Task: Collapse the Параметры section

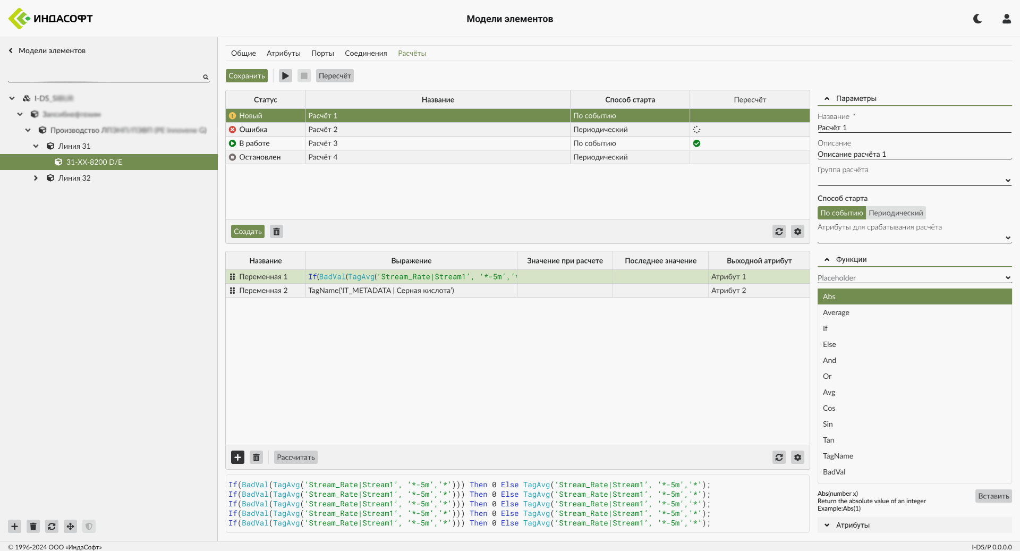Action: 827,99
